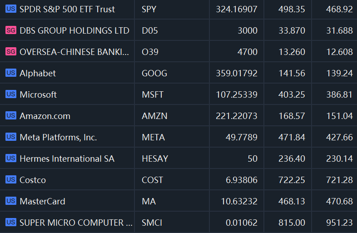Click the 3000 quantity in DBS row

pos(248,30)
